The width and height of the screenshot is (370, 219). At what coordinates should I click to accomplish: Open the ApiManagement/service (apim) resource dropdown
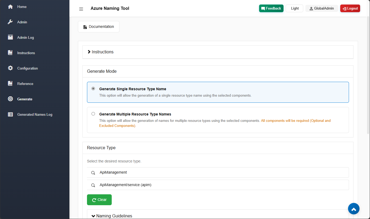(x=218, y=185)
